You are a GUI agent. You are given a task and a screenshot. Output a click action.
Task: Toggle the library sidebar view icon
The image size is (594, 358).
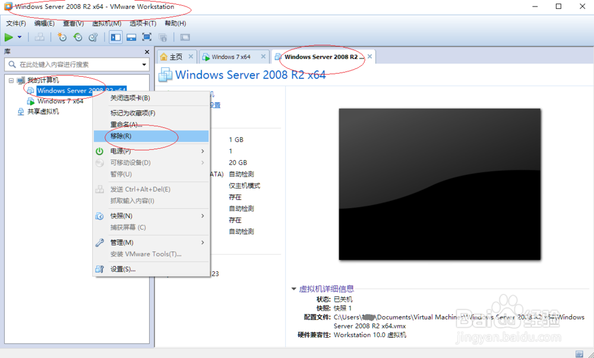click(x=116, y=37)
